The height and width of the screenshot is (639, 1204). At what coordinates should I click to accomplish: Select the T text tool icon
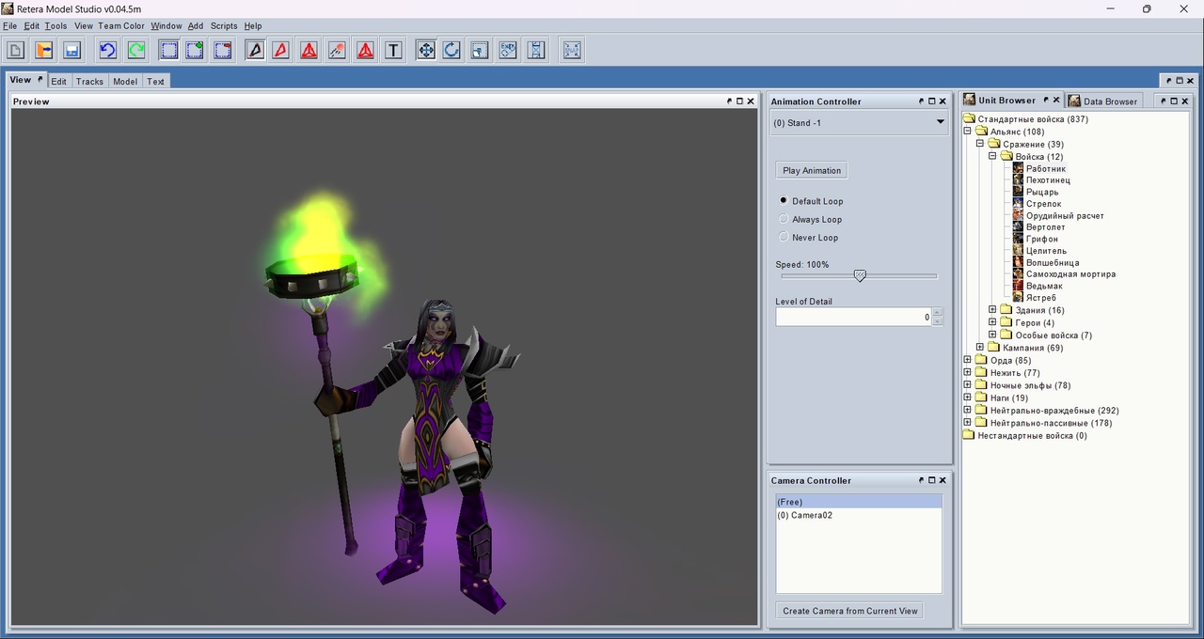393,50
